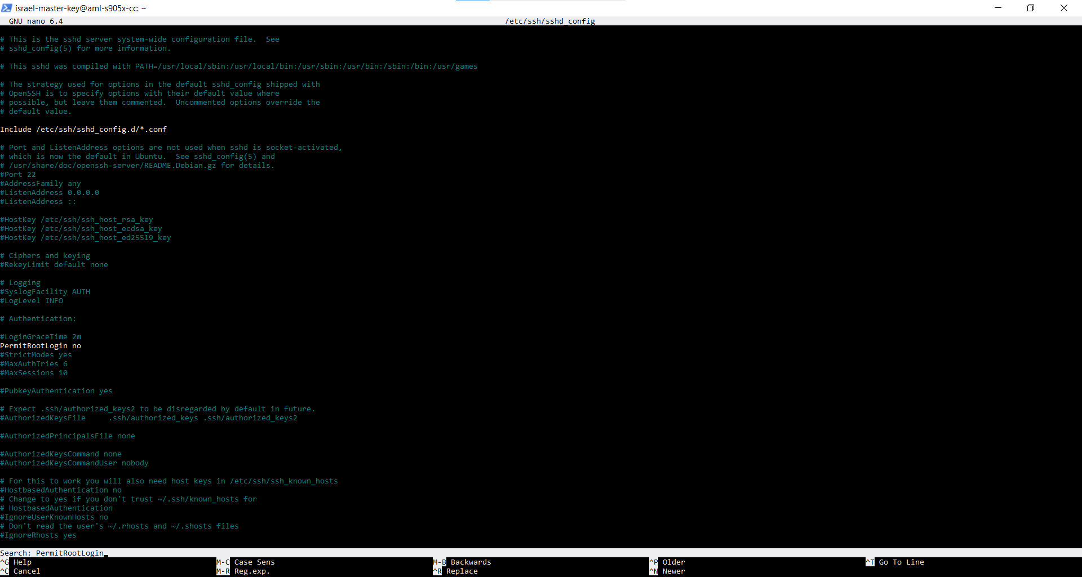This screenshot has width=1082, height=577.
Task: Click the '# Ciphers and keying' comment
Action: coord(45,255)
